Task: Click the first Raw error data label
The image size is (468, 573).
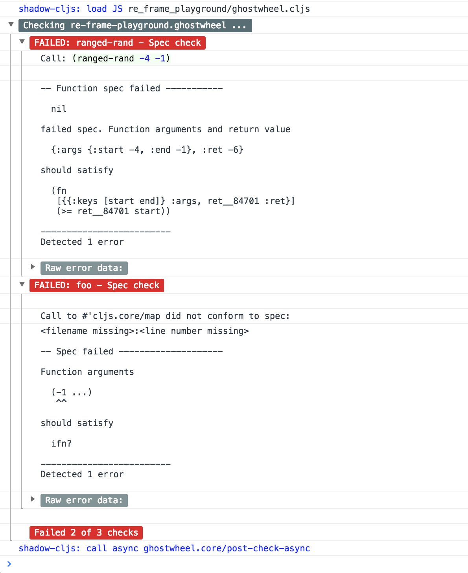Action: click(x=84, y=268)
